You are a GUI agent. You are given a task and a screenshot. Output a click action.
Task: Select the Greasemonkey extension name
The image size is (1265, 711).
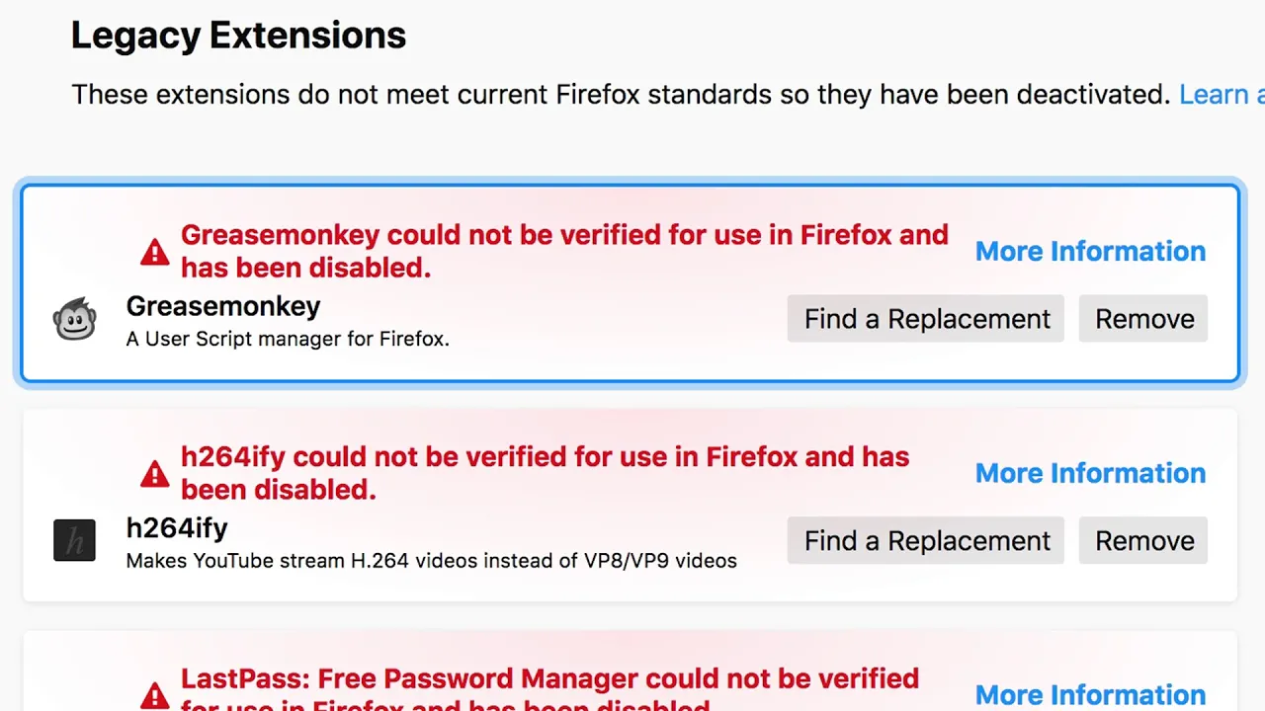click(x=223, y=306)
